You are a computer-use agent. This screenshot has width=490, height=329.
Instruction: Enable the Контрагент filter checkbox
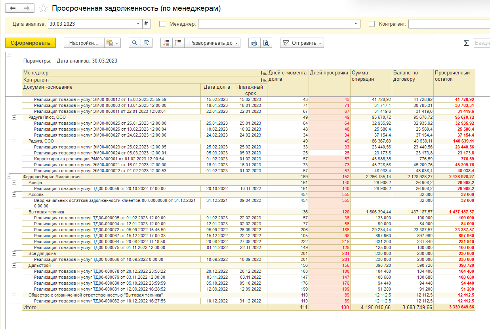[x=372, y=24]
